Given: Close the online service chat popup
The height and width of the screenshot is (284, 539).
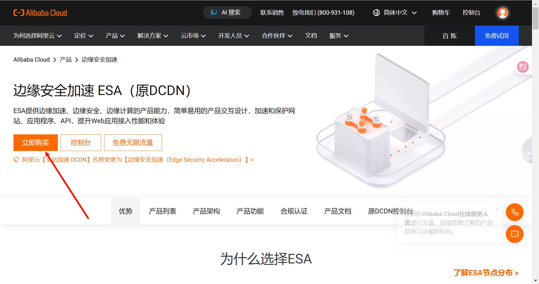Looking at the screenshot, I should tap(496, 209).
